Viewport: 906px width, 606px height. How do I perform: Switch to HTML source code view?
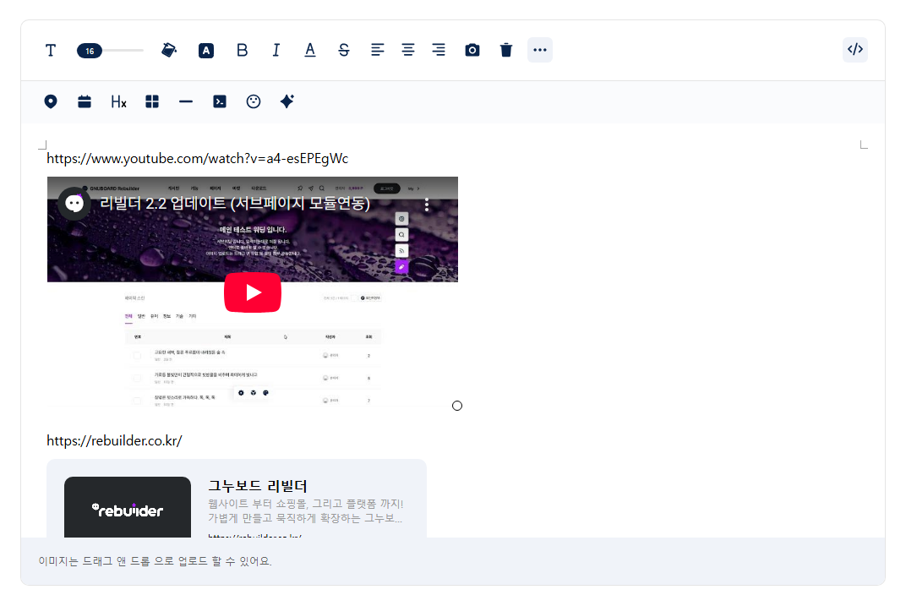tap(855, 50)
